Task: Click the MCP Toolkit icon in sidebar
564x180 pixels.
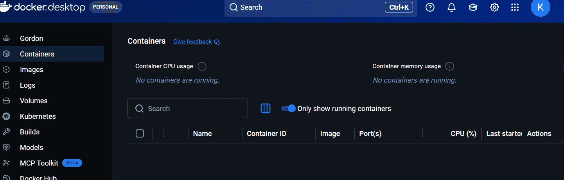Action: point(6,163)
